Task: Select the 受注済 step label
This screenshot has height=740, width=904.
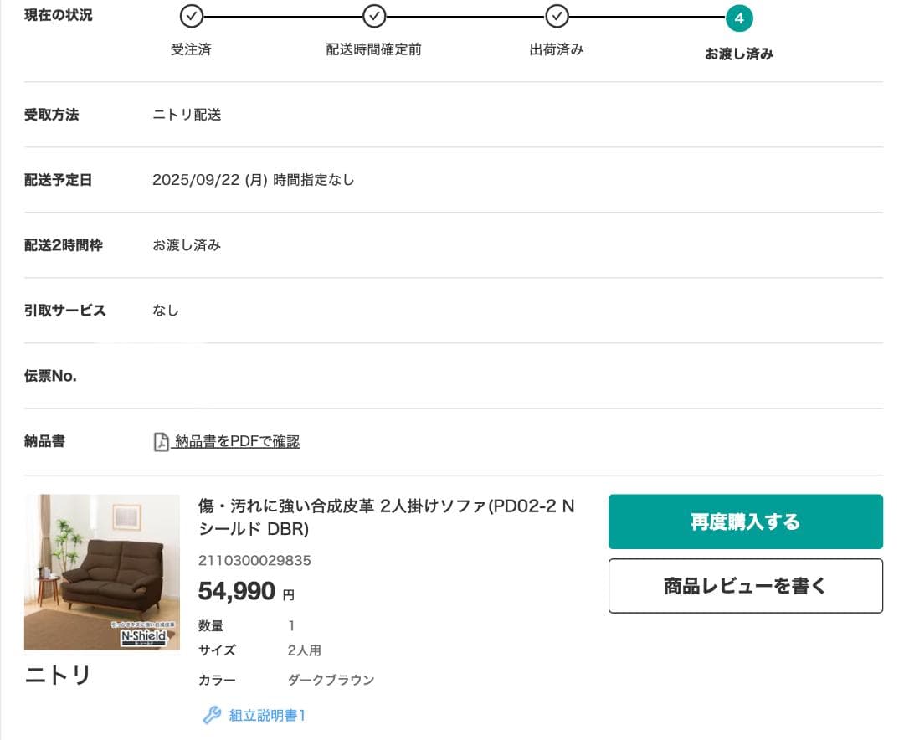Action: coord(192,49)
